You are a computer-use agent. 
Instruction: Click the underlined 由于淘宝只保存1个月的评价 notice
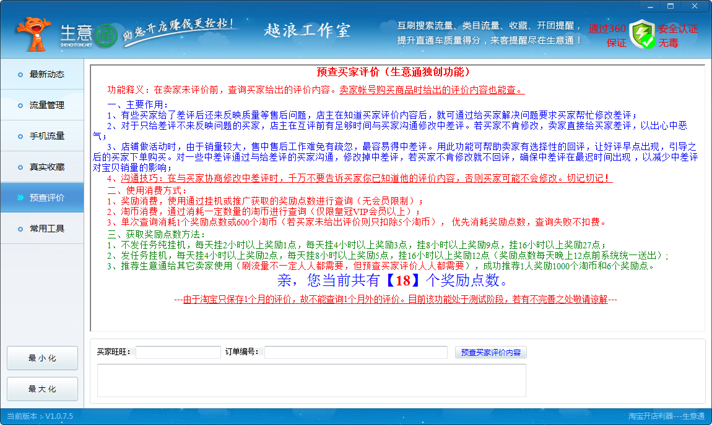[x=395, y=299]
